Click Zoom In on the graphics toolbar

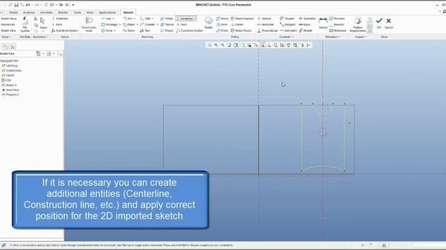point(216,45)
